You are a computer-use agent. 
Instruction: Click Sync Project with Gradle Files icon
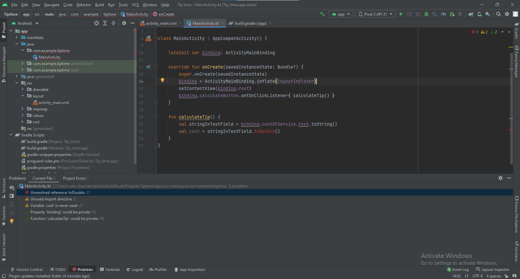point(471,14)
